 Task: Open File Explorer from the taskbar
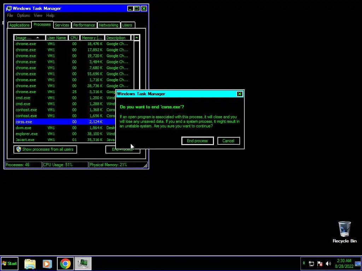(30, 264)
